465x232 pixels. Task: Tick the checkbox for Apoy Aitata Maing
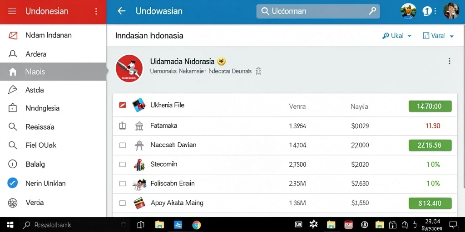(123, 203)
